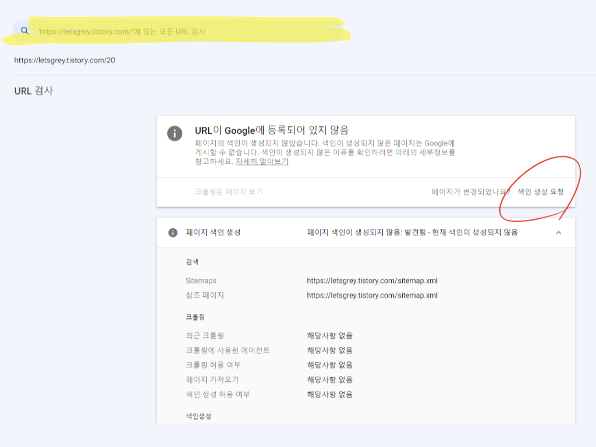Click the info icon beside '페이지 색인 생성'
Image resolution: width=596 pixels, height=447 pixels.
[172, 233]
